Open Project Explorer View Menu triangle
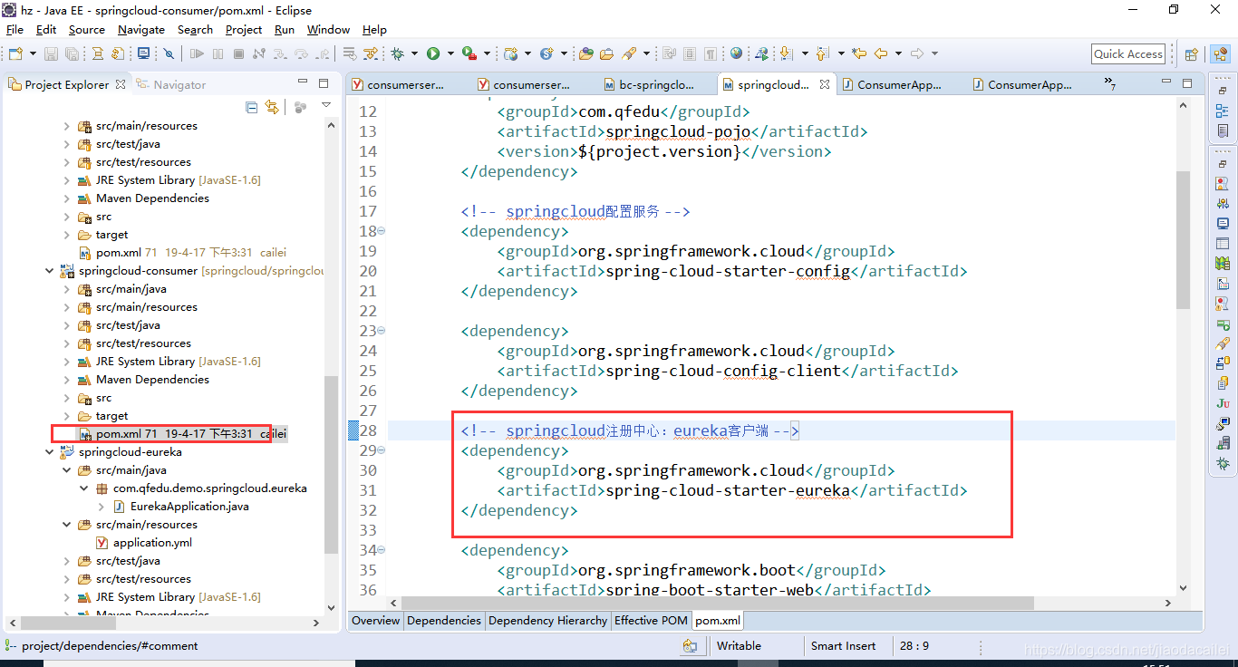The width and height of the screenshot is (1238, 667). 326,106
